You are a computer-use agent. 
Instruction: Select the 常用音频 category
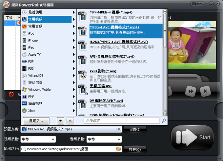point(48,26)
